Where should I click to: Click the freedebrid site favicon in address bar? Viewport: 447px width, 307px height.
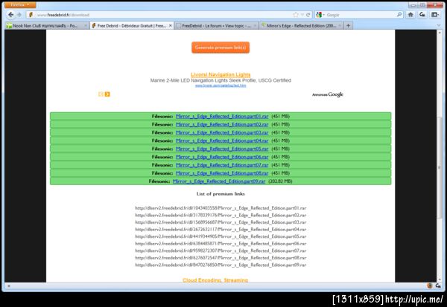31,15
